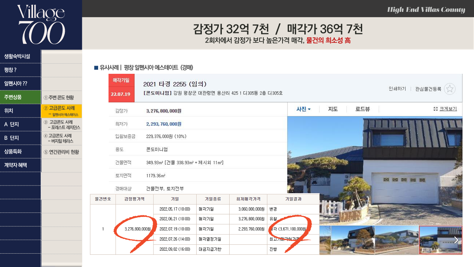
Task: Click the star icon for 관심물건등록
Action: pos(450,89)
